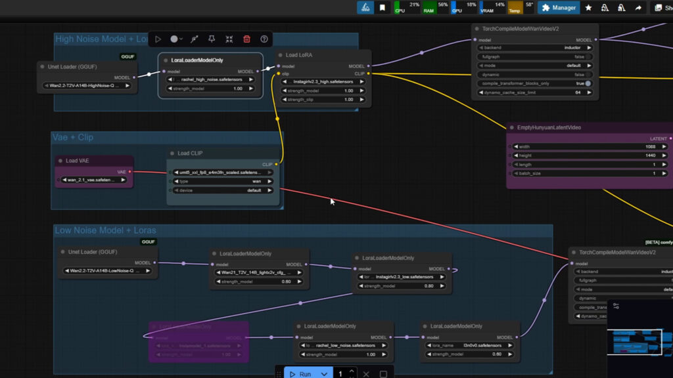Toggle the dynamic switch on top TorchCompile node
Screen dimensions: 673x378
(x=588, y=75)
